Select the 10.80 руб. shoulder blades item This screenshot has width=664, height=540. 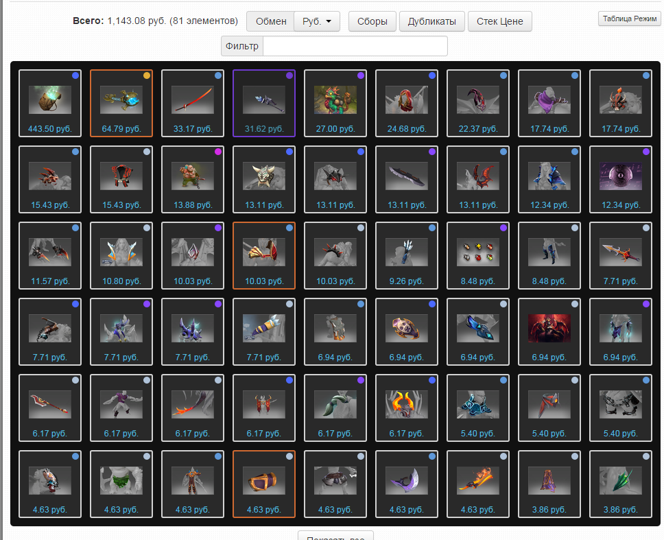pos(121,256)
